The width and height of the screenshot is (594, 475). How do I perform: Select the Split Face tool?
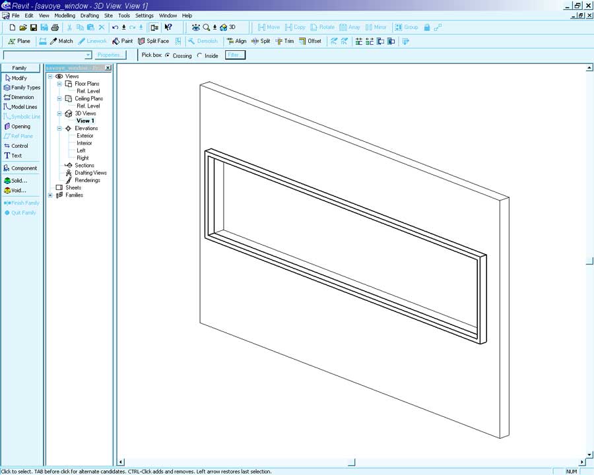pos(153,41)
